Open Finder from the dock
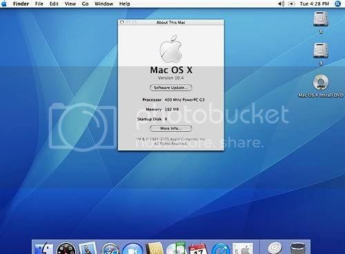Image resolution: width=345 pixels, height=254 pixels. (43, 248)
